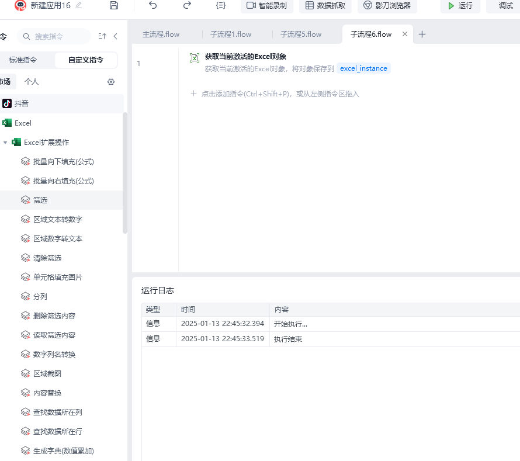Add a new flow tab with plus
Screen dimensions: 520x461
tap(422, 34)
